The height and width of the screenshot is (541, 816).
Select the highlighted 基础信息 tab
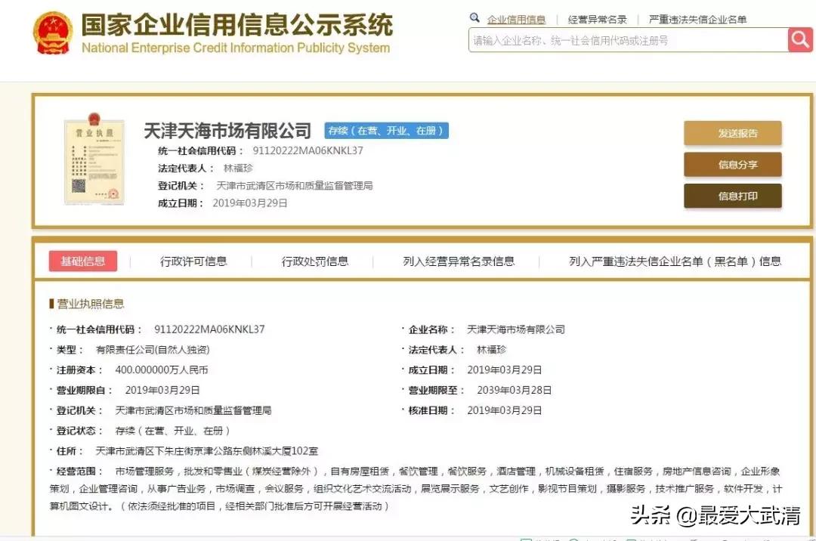coord(83,261)
